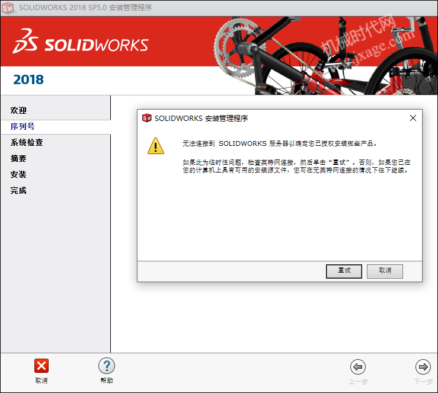The height and width of the screenshot is (393, 438).
Task: Select the 系统检查 step in sidebar
Action: click(x=27, y=142)
